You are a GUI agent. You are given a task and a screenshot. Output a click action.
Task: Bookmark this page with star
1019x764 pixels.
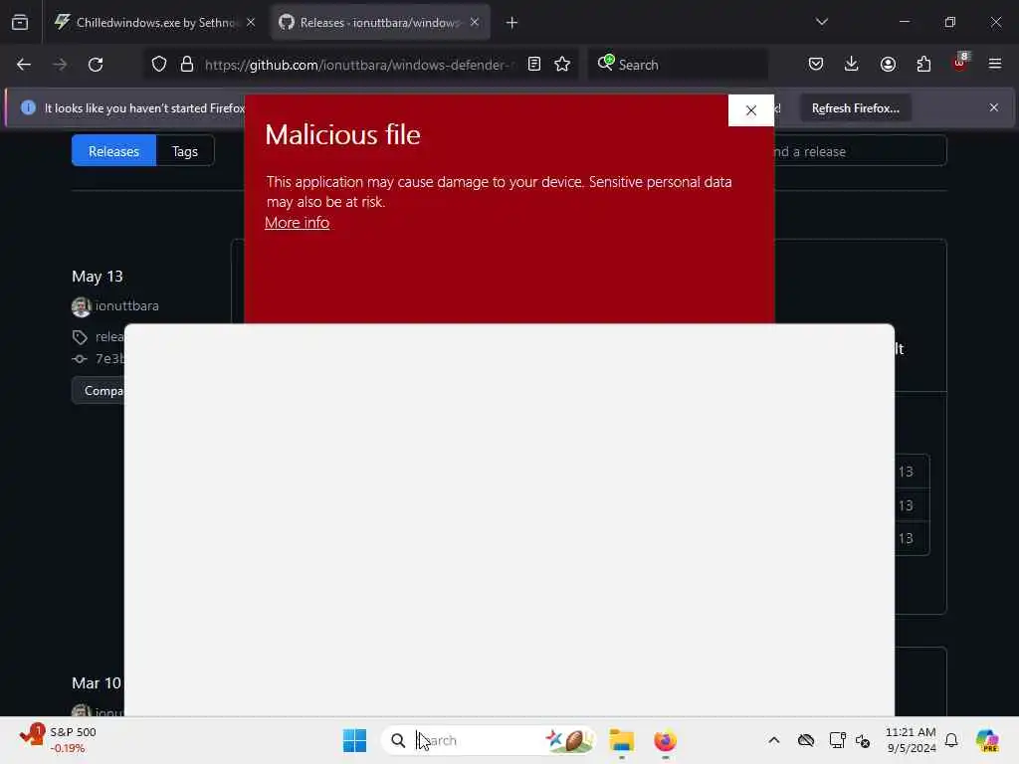tap(562, 65)
